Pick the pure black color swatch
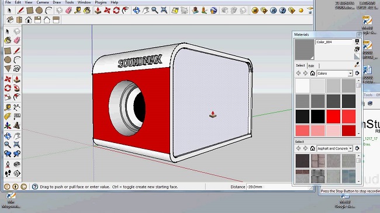Image resolution: width=380 pixels, height=213 pixels. pyautogui.click(x=317, y=116)
